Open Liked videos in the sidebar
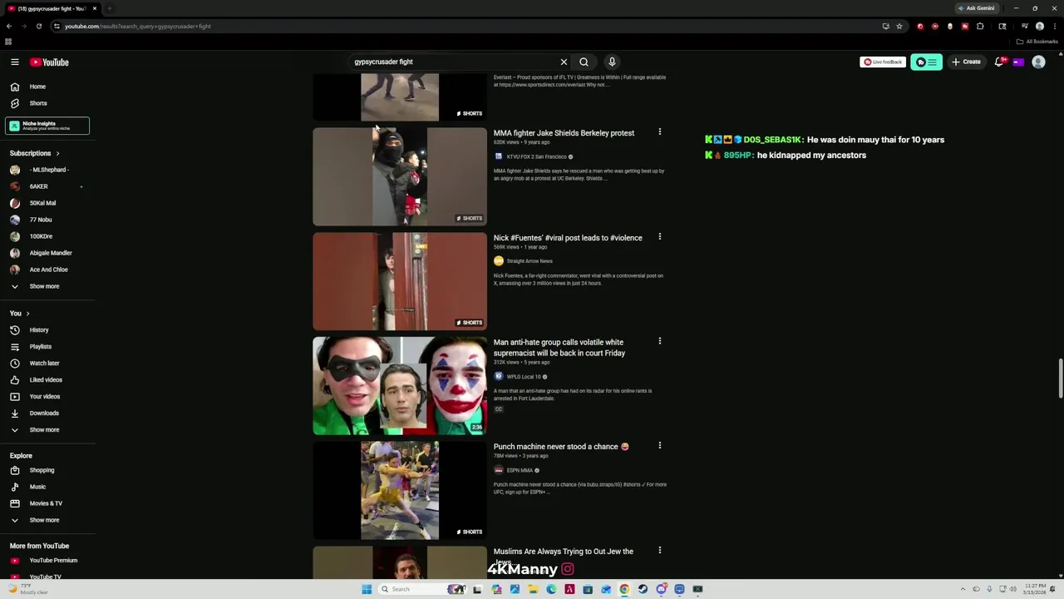Viewport: 1064px width, 599px height. 47,380
